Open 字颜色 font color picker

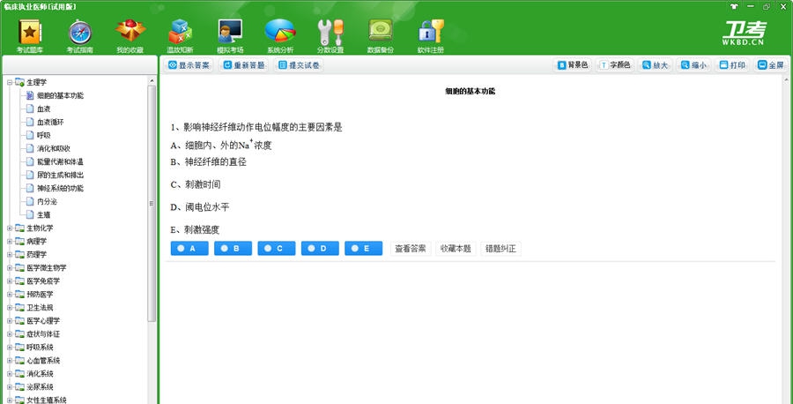616,65
